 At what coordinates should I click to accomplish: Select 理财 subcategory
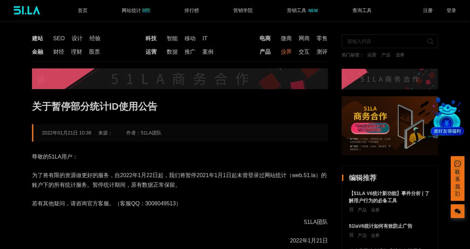tap(76, 52)
